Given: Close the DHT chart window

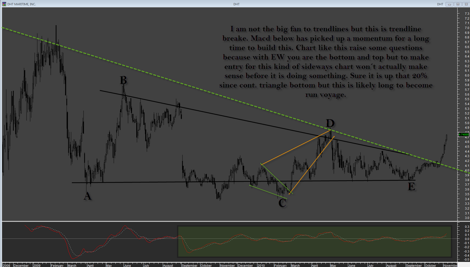Looking at the screenshot, I should pos(466,4).
